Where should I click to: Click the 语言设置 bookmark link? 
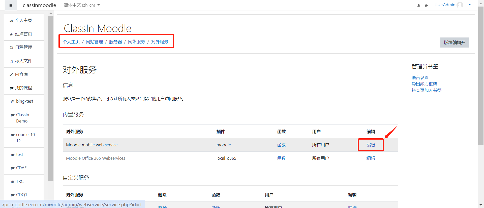pyautogui.click(x=420, y=77)
